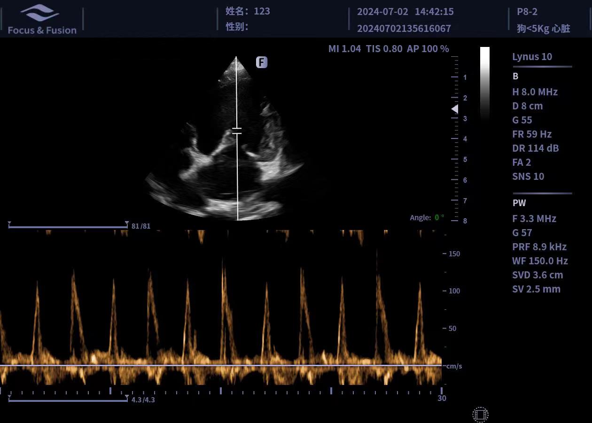
Task: Click the patient sex field (性别)
Action: (237, 27)
